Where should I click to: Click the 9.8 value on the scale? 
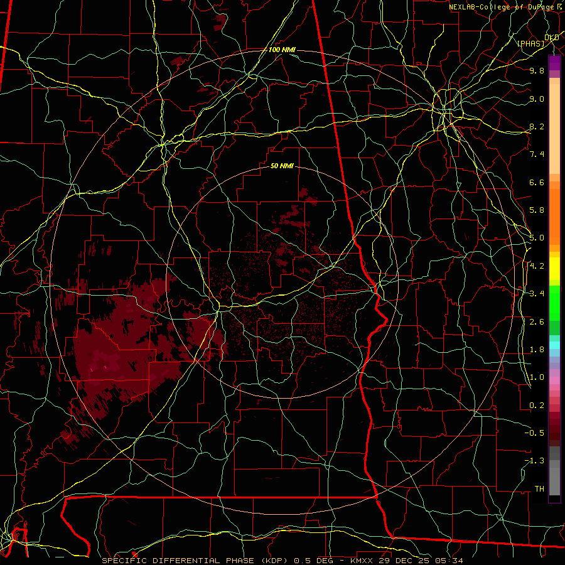pyautogui.click(x=537, y=70)
